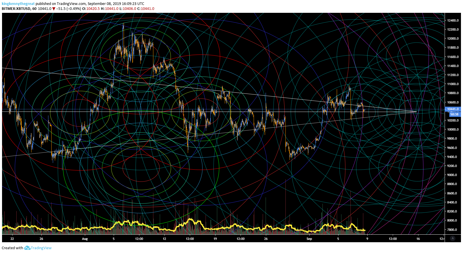This screenshot has height=253, width=463.
Task: Click the 12000.0 price axis label
Action: pyautogui.click(x=453, y=38)
